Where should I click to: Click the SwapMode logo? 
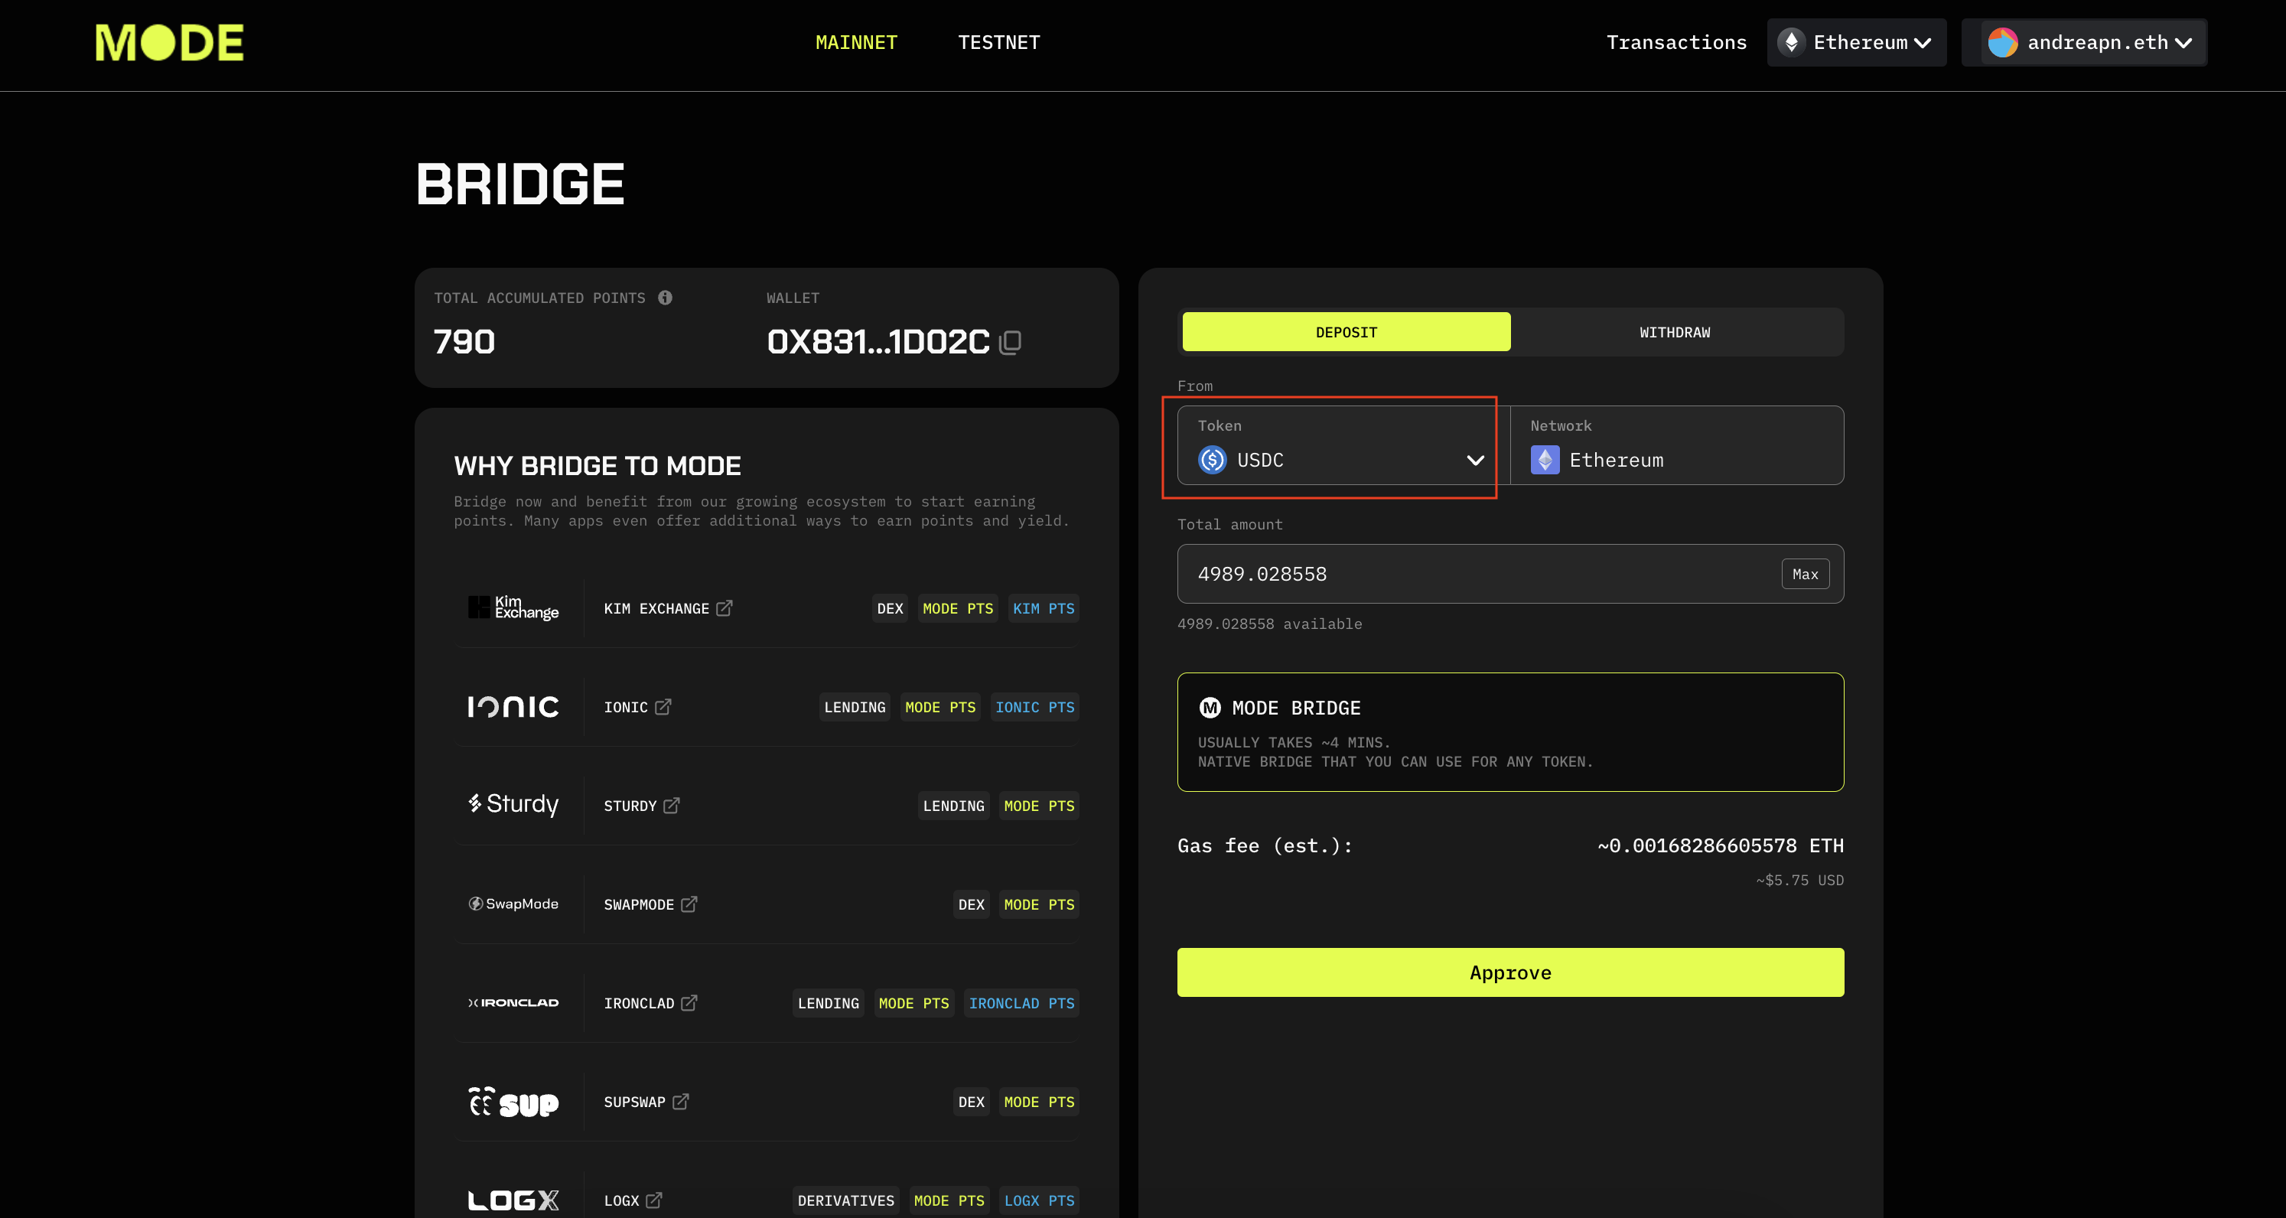point(513,904)
